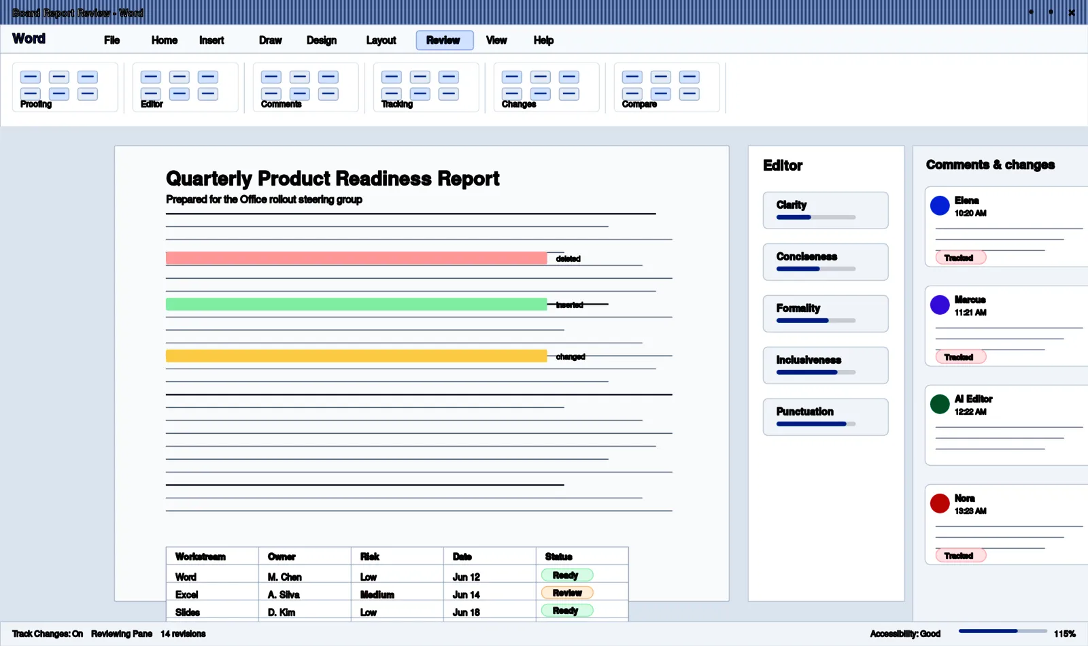The height and width of the screenshot is (646, 1088).
Task: Click Nora's red avatar
Action: (940, 503)
